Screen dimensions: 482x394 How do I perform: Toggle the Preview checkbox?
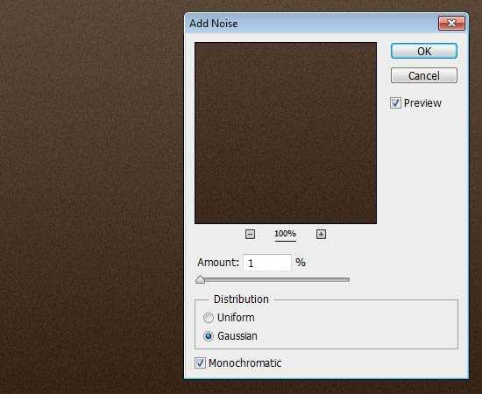pos(395,102)
